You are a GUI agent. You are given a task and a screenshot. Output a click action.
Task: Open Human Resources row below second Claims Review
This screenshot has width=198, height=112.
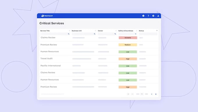pos(49,80)
